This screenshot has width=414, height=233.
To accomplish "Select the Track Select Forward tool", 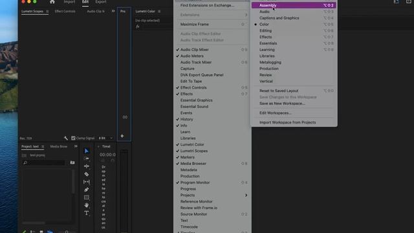I will click(86, 159).
